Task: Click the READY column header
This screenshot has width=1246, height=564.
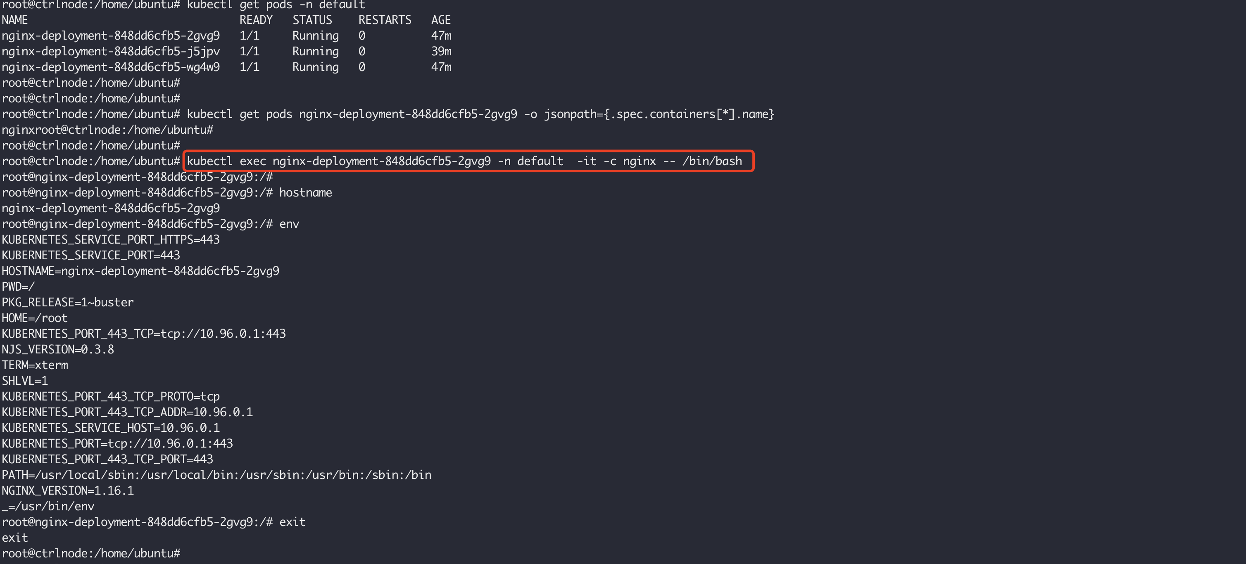Action: click(x=256, y=20)
